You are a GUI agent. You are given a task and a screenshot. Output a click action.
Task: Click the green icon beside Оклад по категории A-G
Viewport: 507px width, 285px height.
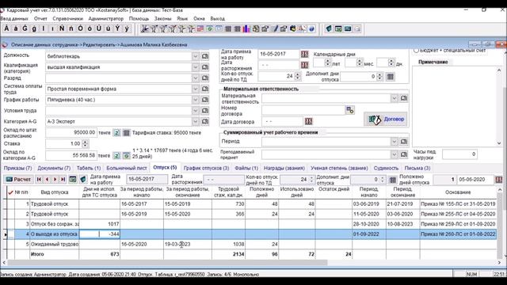(x=126, y=156)
